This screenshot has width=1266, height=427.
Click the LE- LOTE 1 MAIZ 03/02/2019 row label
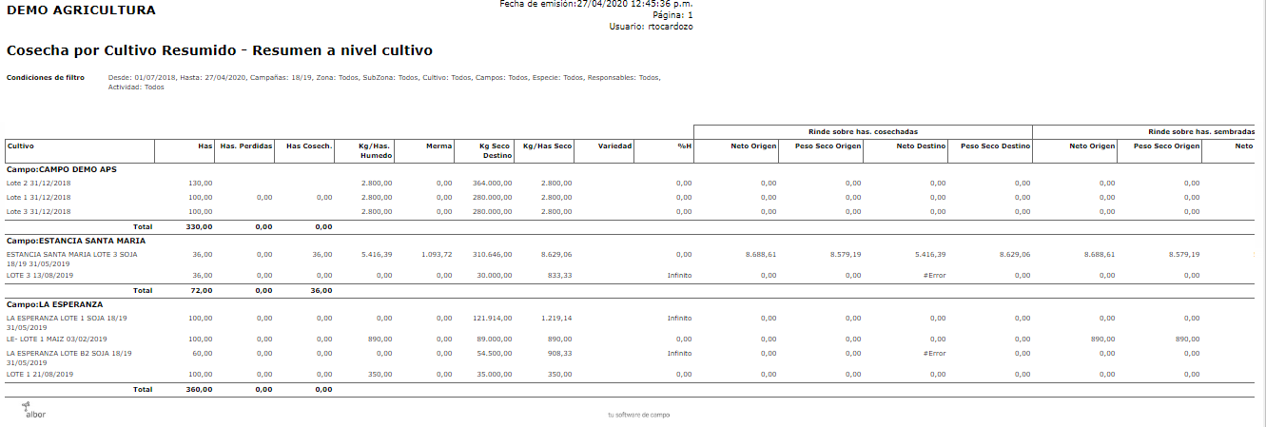tap(57, 339)
